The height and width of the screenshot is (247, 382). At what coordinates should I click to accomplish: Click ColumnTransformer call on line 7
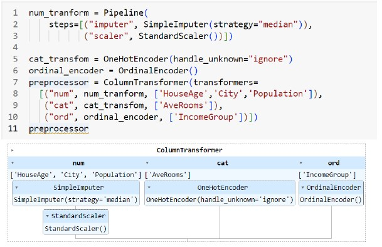pos(146,82)
